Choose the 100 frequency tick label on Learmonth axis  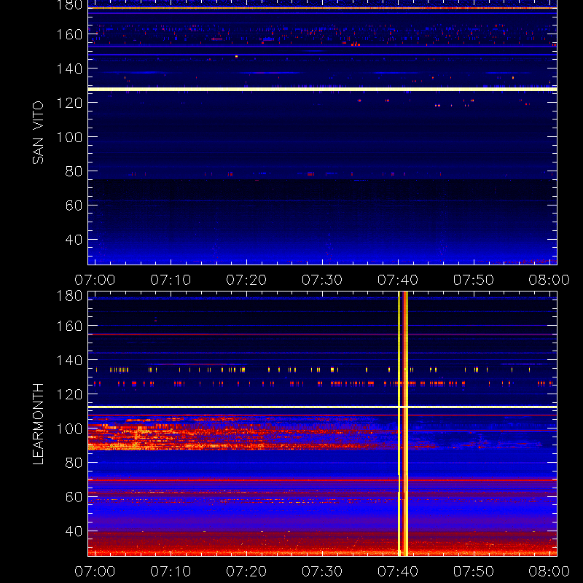pyautogui.click(x=69, y=429)
